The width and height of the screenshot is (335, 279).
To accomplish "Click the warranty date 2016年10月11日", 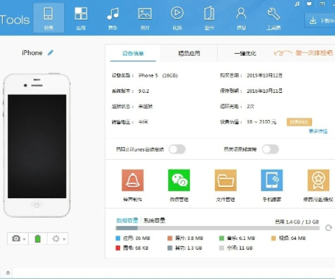I will (x=265, y=91).
